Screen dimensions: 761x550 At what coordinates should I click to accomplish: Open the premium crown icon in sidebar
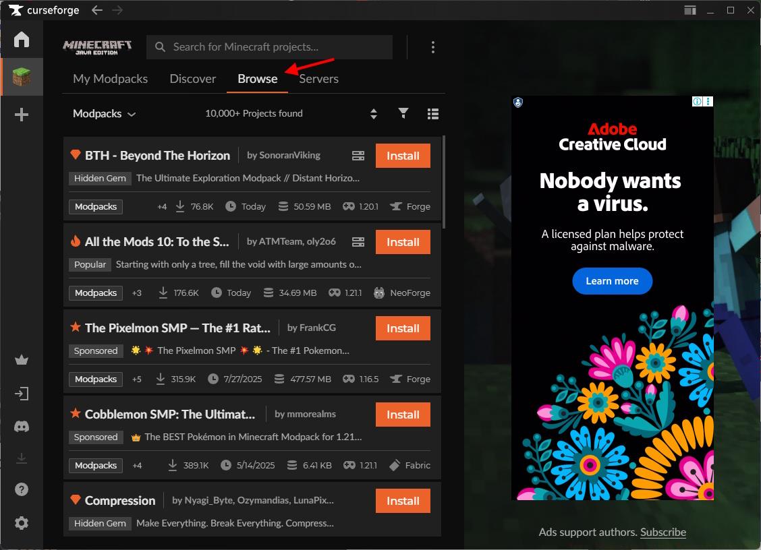[22, 360]
